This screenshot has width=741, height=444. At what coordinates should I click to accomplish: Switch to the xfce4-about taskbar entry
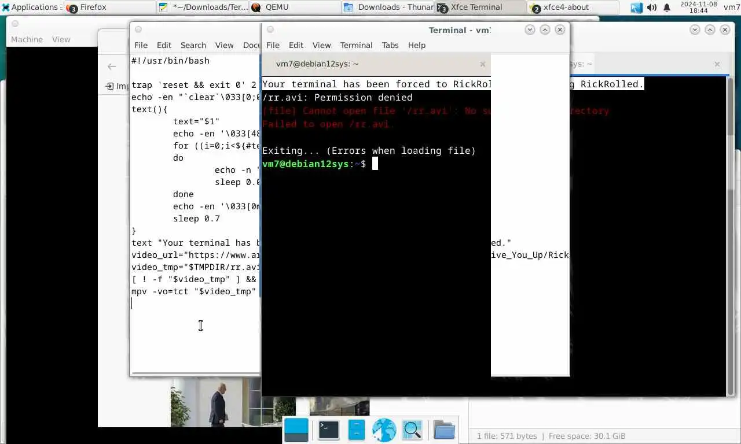tap(573, 7)
